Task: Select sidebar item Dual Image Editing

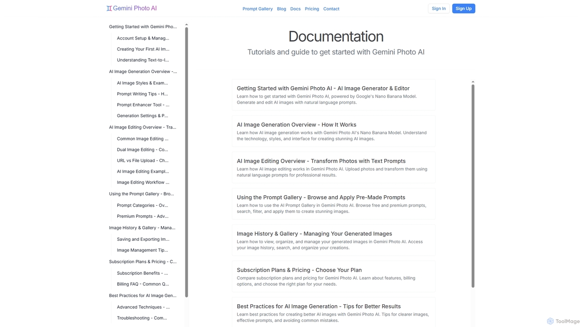Action: 142,149
